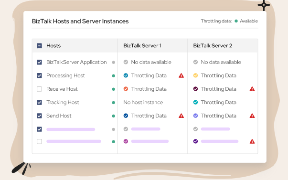The image size is (288, 180).
Task: Click the gray check icon on the first placeholder row of Server 2
Action: (x=196, y=129)
